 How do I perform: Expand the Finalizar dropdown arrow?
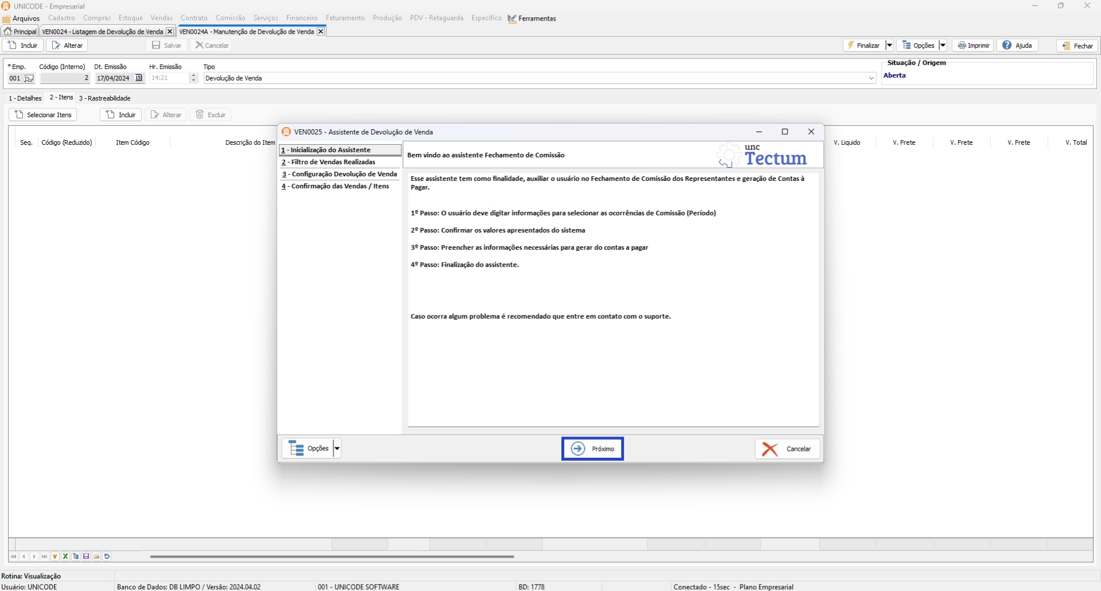coord(889,45)
